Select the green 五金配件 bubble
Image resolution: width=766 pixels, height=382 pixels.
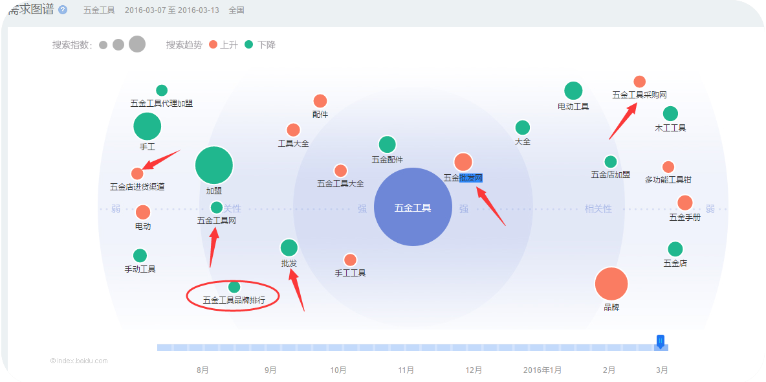click(387, 144)
